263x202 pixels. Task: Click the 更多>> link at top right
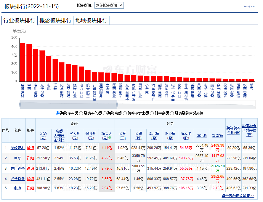(248, 6)
